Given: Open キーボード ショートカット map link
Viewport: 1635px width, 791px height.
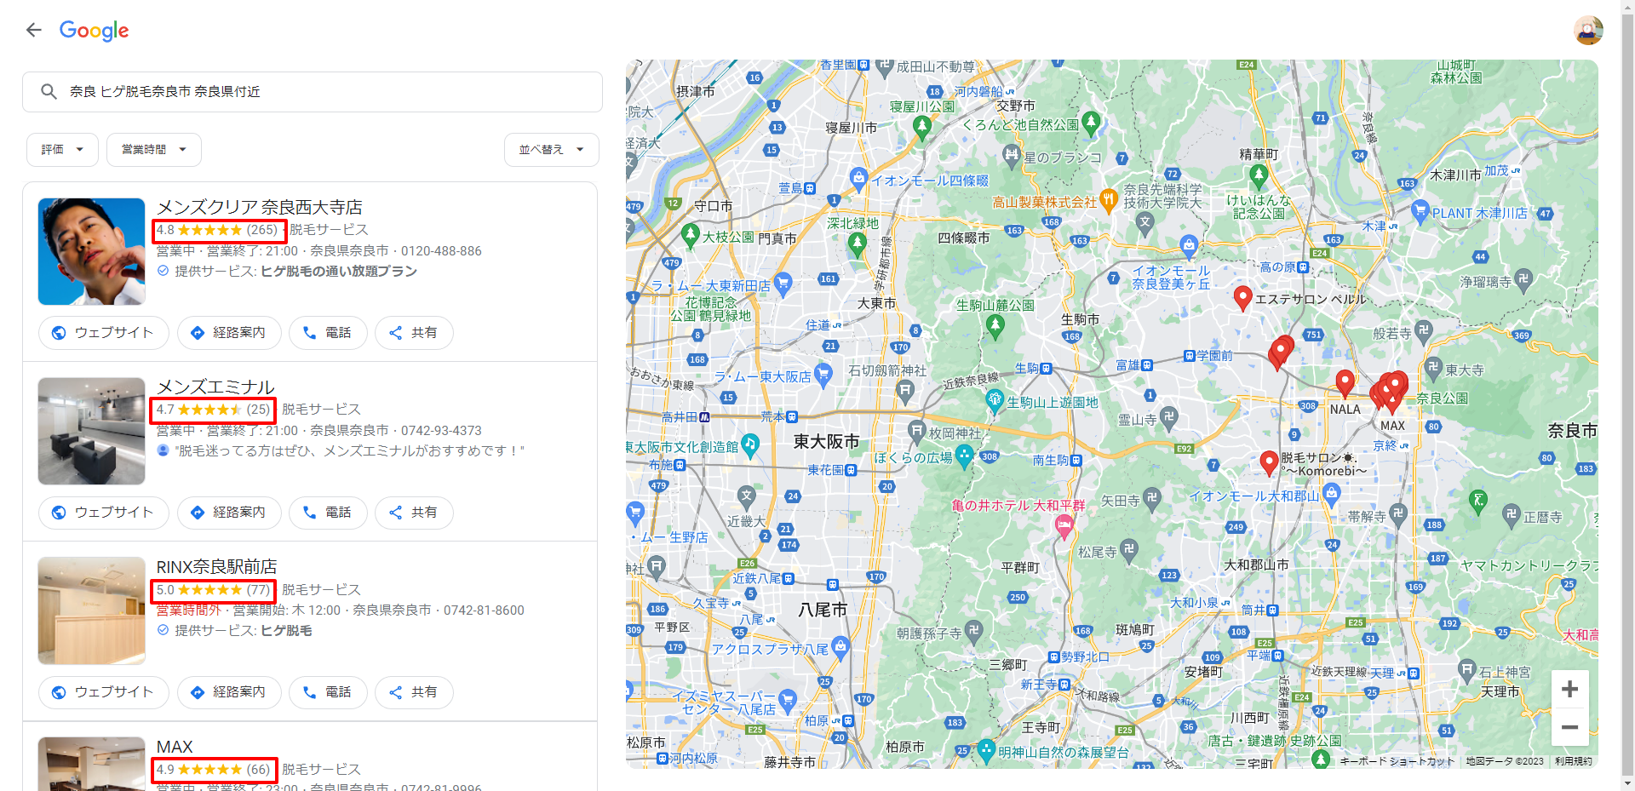Looking at the screenshot, I should [1397, 761].
